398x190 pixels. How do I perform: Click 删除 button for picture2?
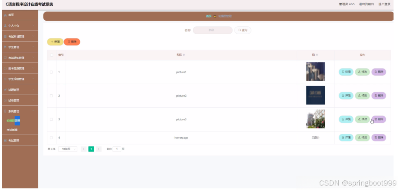379,96
